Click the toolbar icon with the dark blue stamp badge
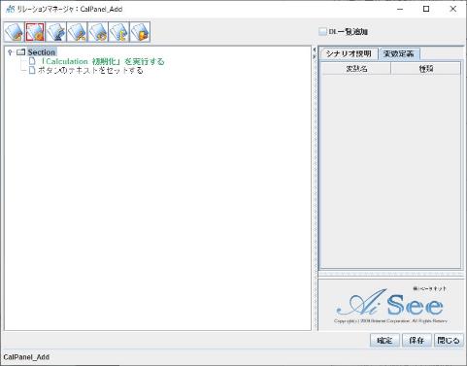Image resolution: width=467 pixels, height=366 pixels. coord(56,32)
